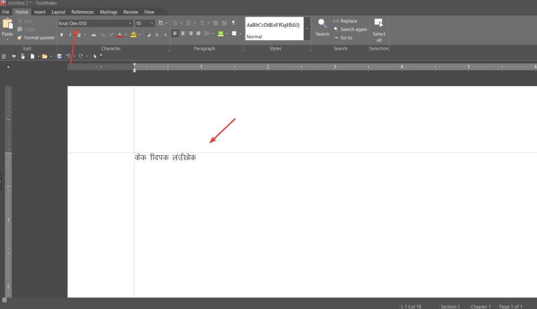Click the open folder icon

45,57
